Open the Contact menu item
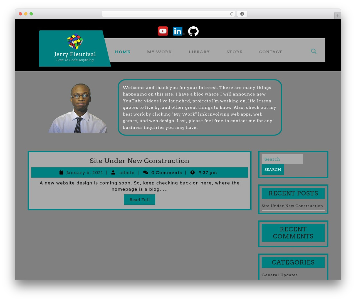Image resolution: width=356 pixels, height=301 pixels. click(271, 52)
